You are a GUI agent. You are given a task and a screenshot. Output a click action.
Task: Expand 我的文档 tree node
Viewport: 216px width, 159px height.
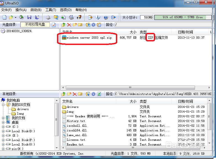3,118
